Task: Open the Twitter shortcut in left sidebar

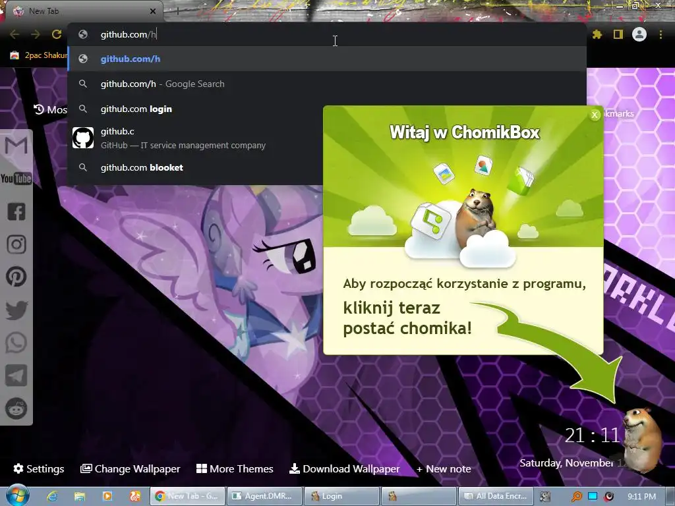Action: tap(16, 310)
